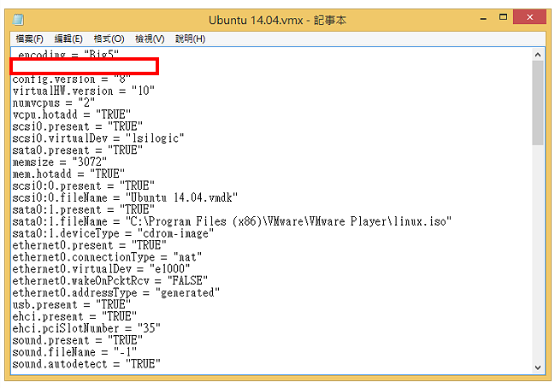
Task: Click the numvcpus = "2" line
Action: click(x=54, y=103)
